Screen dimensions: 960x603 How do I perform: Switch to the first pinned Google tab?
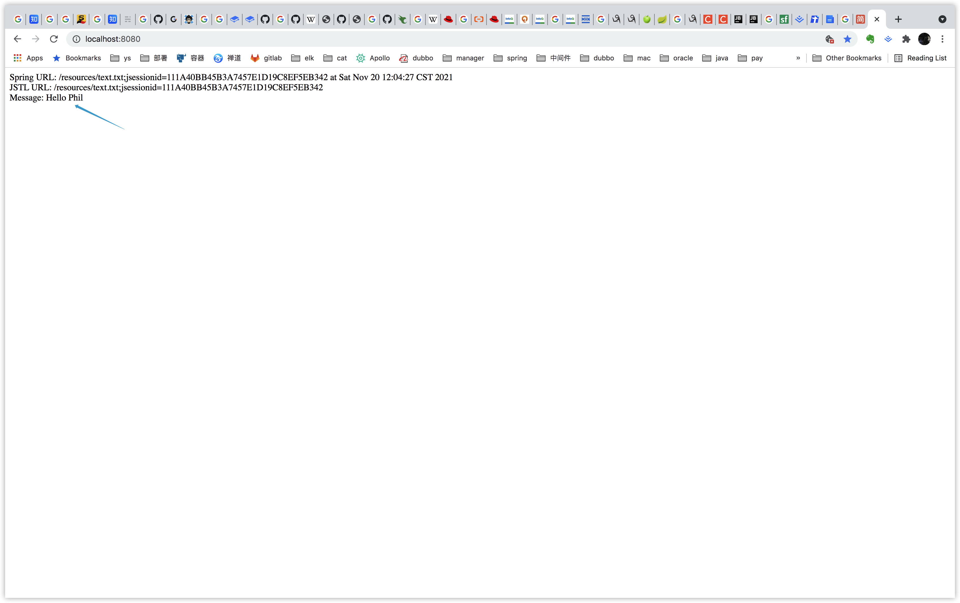[18, 19]
